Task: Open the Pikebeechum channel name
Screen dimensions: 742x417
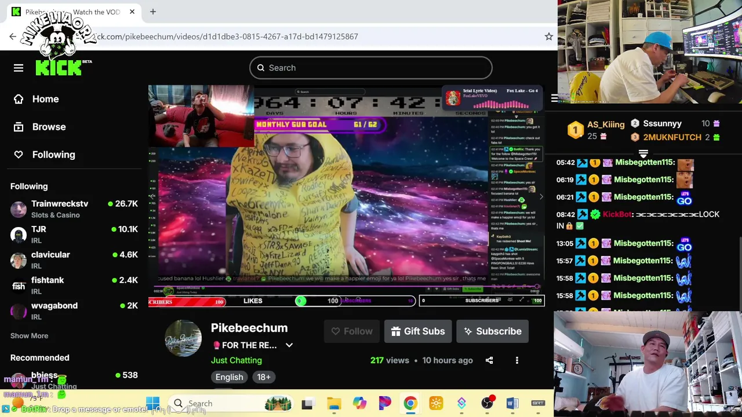Action: click(249, 328)
